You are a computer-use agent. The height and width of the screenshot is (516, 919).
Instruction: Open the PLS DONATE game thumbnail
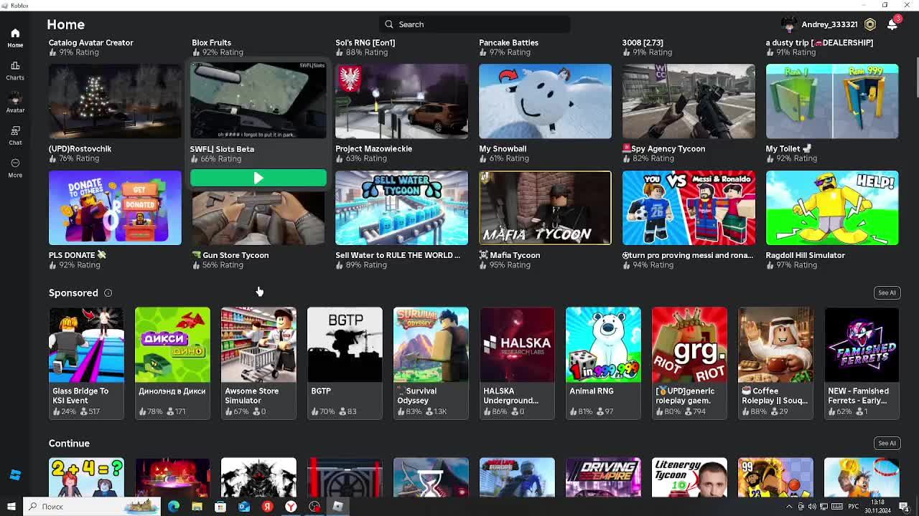pos(115,208)
